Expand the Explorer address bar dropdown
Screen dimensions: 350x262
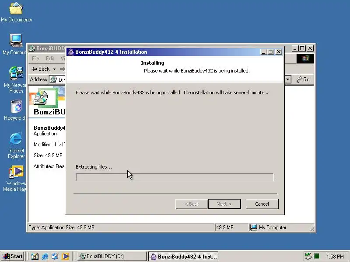pyautogui.click(x=288, y=79)
